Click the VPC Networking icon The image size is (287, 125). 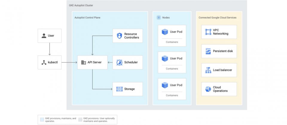[x=208, y=32]
